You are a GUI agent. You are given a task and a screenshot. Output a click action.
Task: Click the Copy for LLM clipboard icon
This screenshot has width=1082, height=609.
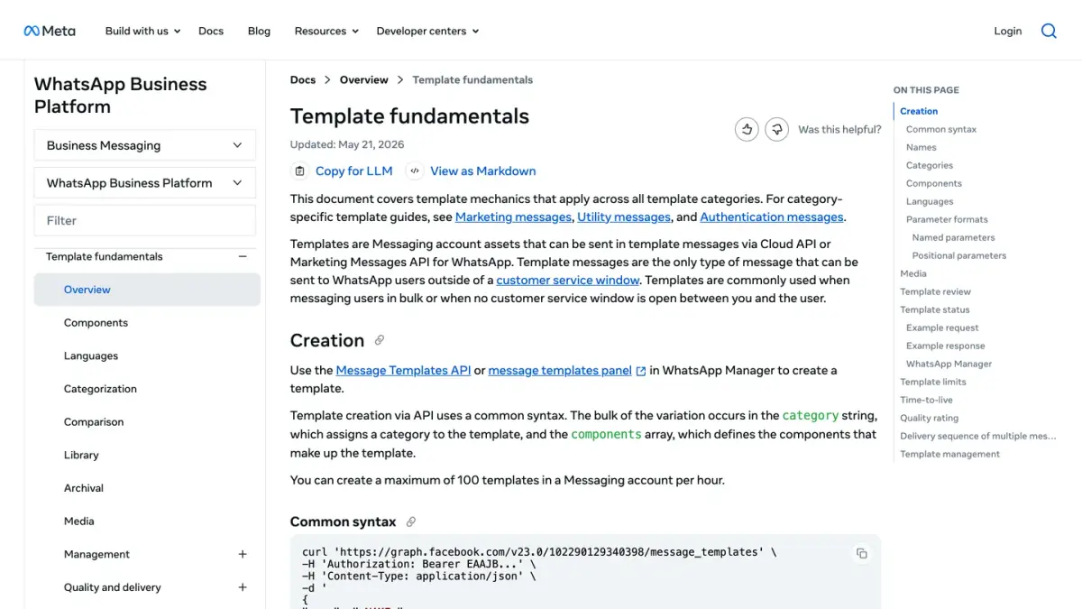[299, 171]
